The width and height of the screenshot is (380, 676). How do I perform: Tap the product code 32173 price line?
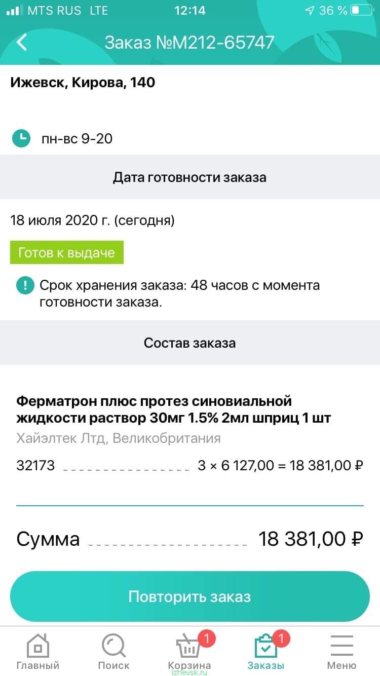[189, 466]
